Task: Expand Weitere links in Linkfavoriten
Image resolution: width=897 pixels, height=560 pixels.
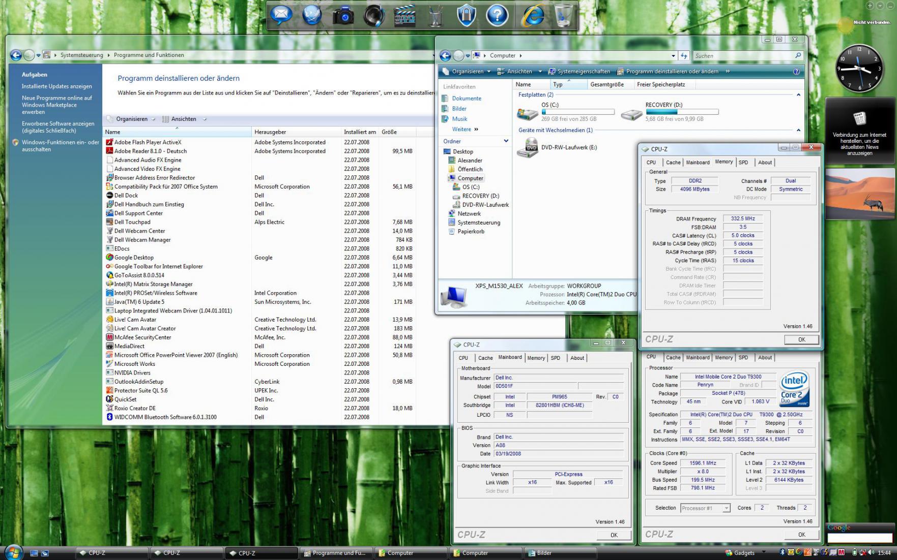Action: click(x=465, y=130)
